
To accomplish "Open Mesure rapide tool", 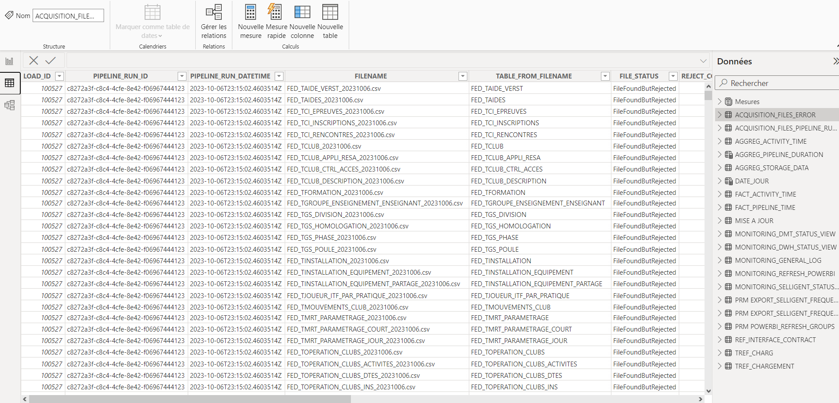I will [x=276, y=12].
